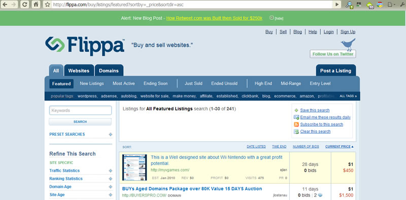
Task: Sort listings by Time End
Action: 279,146
